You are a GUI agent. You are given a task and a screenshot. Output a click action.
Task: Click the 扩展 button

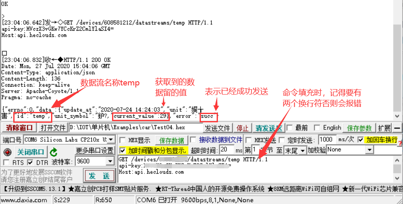[384, 128]
